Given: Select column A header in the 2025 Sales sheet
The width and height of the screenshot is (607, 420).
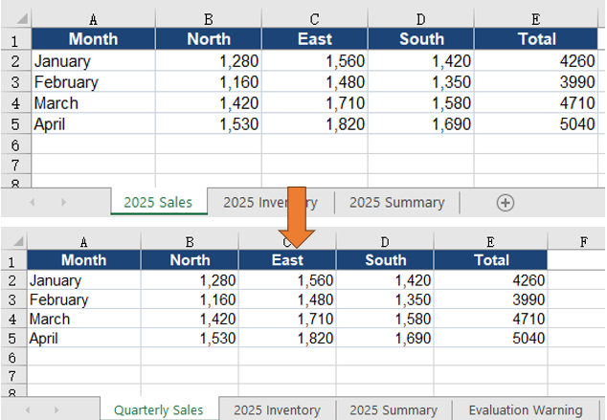Looking at the screenshot, I should (x=93, y=19).
